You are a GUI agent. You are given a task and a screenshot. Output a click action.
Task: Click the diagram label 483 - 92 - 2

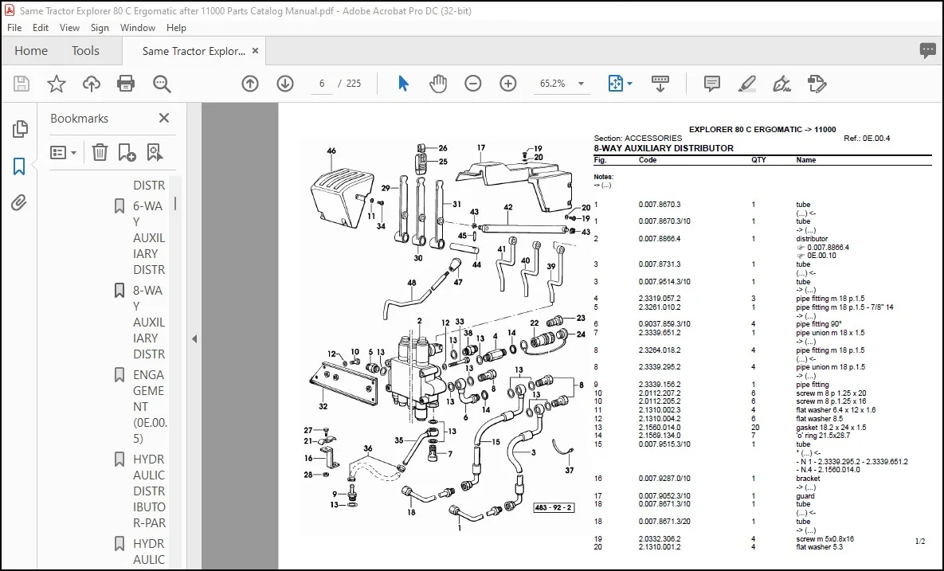click(x=554, y=508)
